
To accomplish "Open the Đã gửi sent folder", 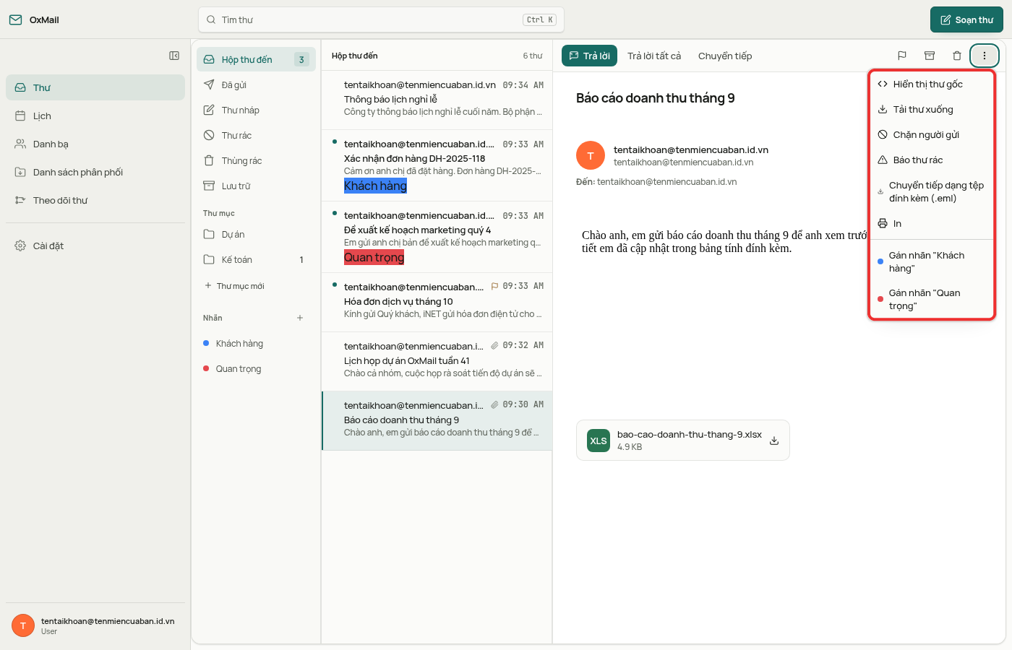I will (256, 84).
